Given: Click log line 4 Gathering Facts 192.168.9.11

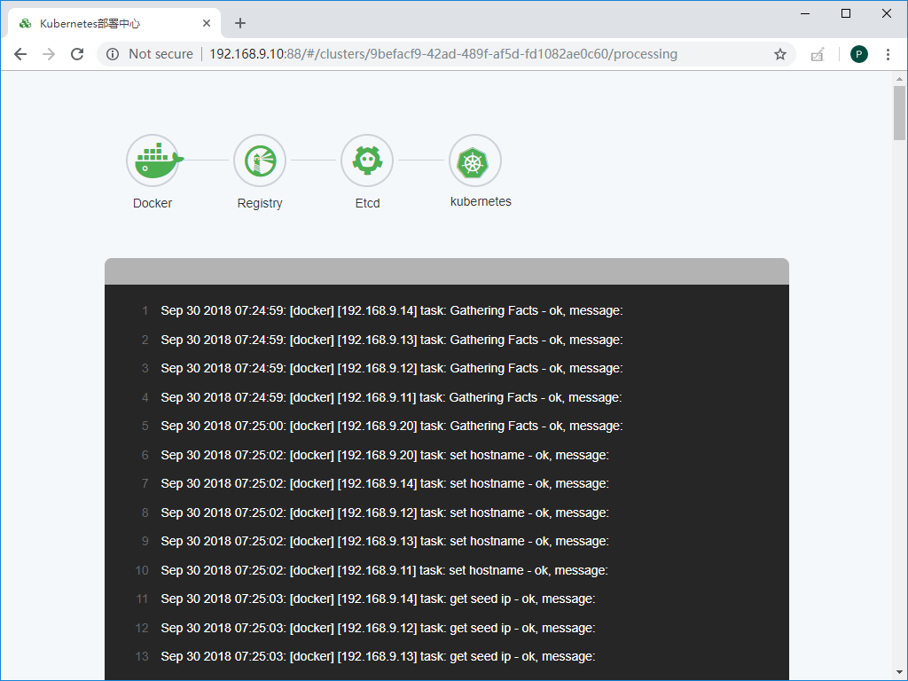Looking at the screenshot, I should click(x=391, y=397).
